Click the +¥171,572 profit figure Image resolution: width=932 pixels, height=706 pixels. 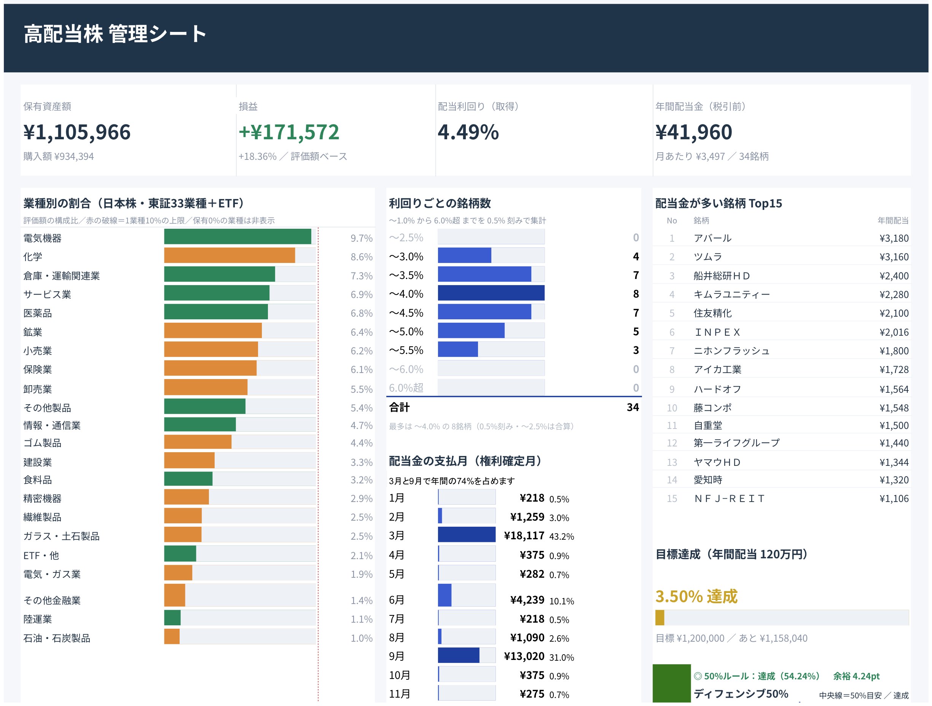click(289, 132)
